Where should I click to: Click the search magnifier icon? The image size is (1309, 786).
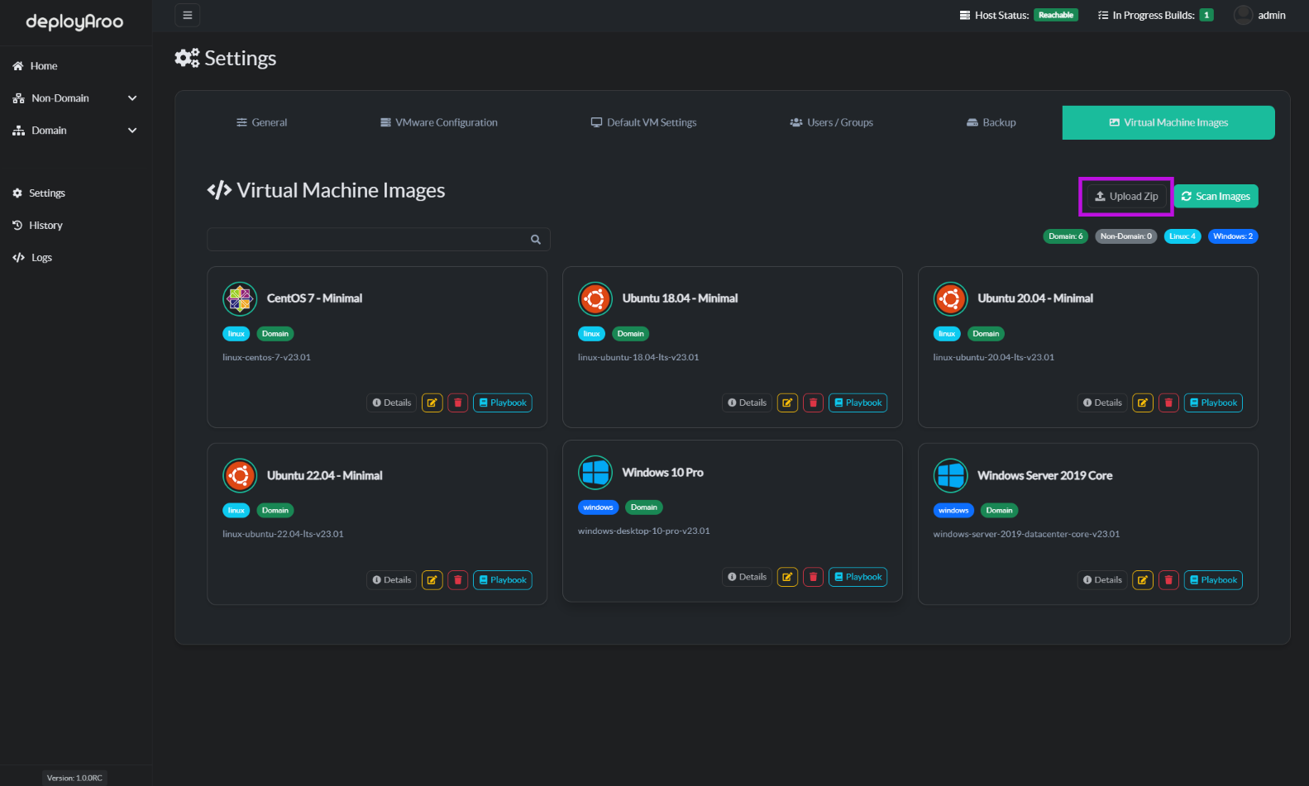[536, 240]
